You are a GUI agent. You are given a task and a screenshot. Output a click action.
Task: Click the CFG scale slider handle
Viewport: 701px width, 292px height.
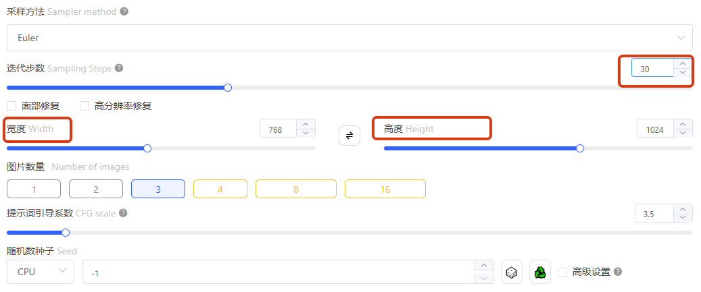tap(66, 233)
